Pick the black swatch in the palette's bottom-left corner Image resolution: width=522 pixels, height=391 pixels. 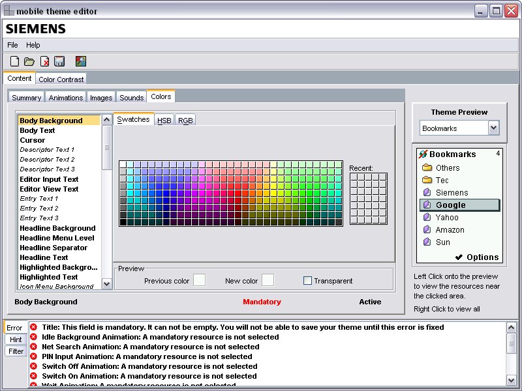click(x=123, y=222)
